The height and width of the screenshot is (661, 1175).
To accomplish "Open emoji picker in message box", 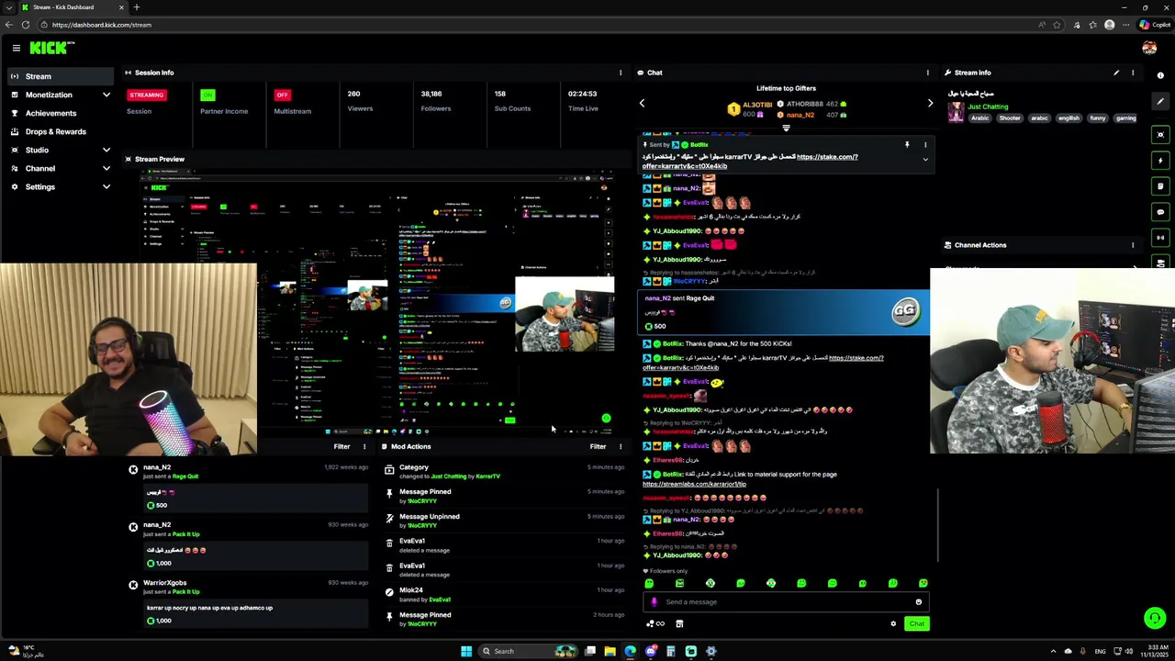I will tap(918, 602).
